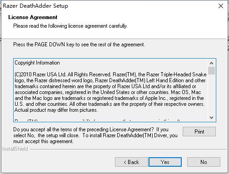
Task: Close the Razer DeathAdder Setup window
Action: (x=221, y=6)
